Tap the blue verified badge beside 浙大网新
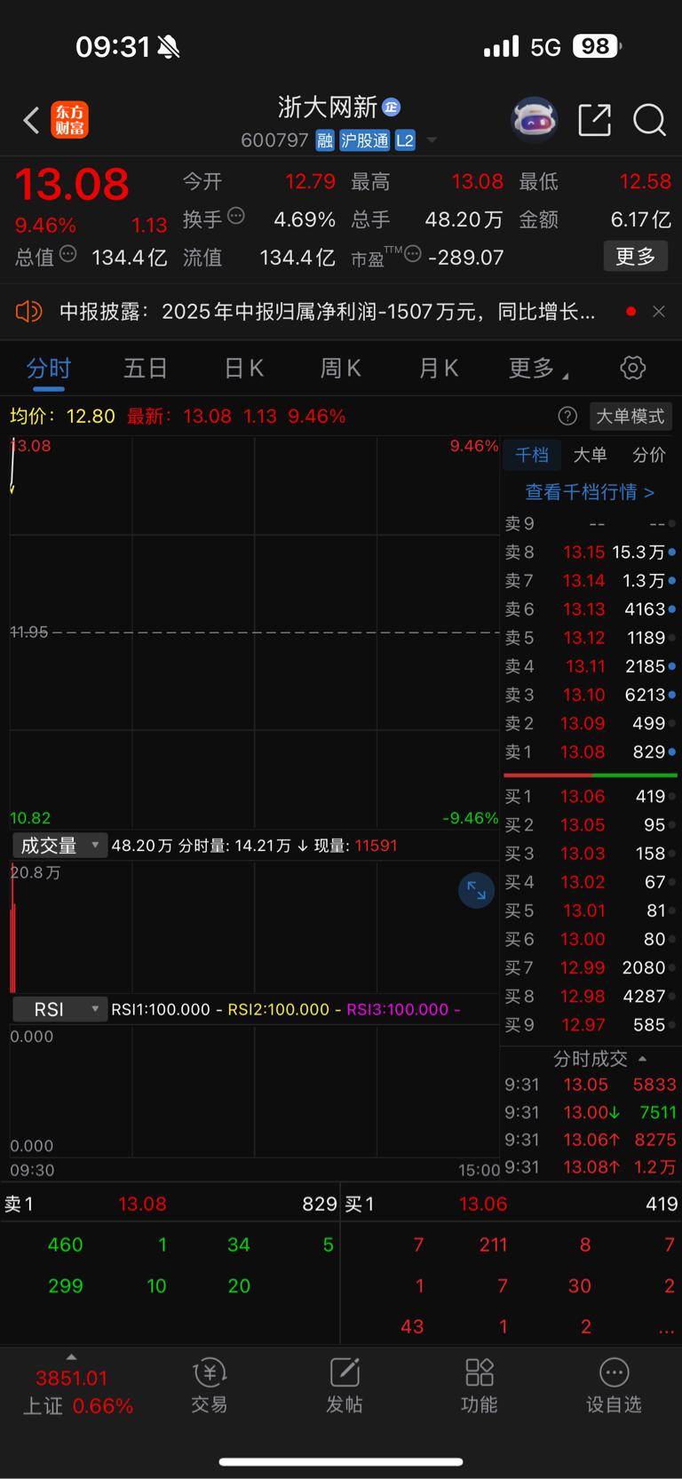Screen dimensions: 682x1479 point(392,107)
